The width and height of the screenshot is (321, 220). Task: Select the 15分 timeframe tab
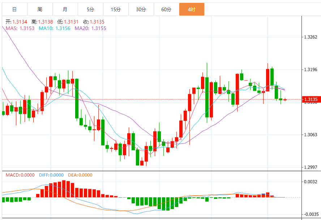coord(116,9)
